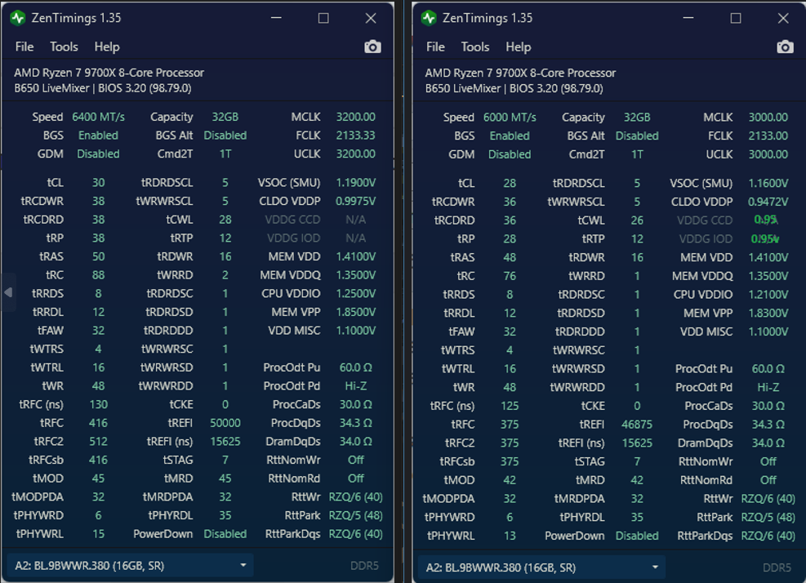Click the processor name text in left window
Image resolution: width=806 pixels, height=583 pixels.
point(109,73)
